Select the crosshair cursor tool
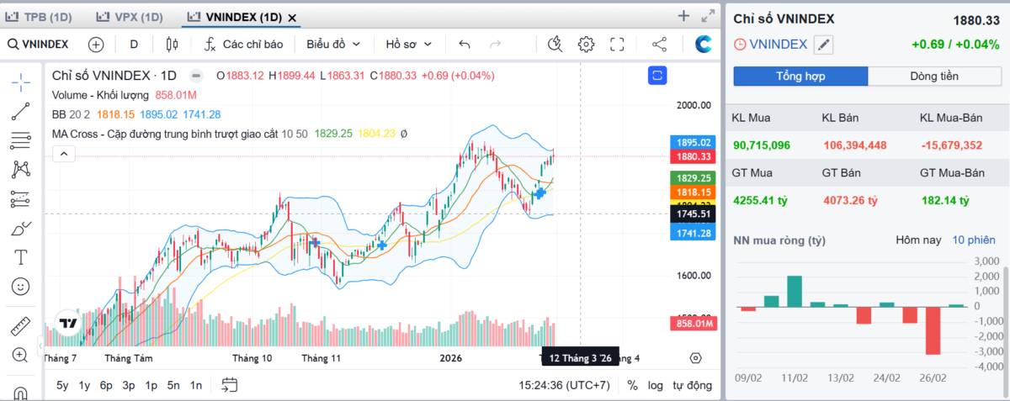Viewport: 1010px width, 401px height. (21, 82)
